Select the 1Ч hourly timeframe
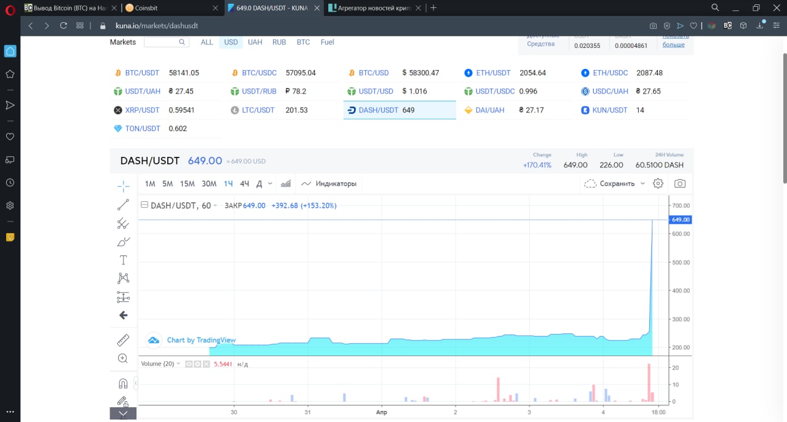Screen dimensions: 787x422 tap(228, 183)
